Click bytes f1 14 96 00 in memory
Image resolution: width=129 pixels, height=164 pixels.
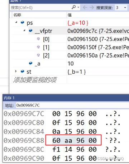tap(75, 149)
